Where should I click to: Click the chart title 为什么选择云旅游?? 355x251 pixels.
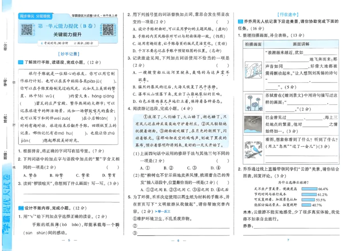293,182
